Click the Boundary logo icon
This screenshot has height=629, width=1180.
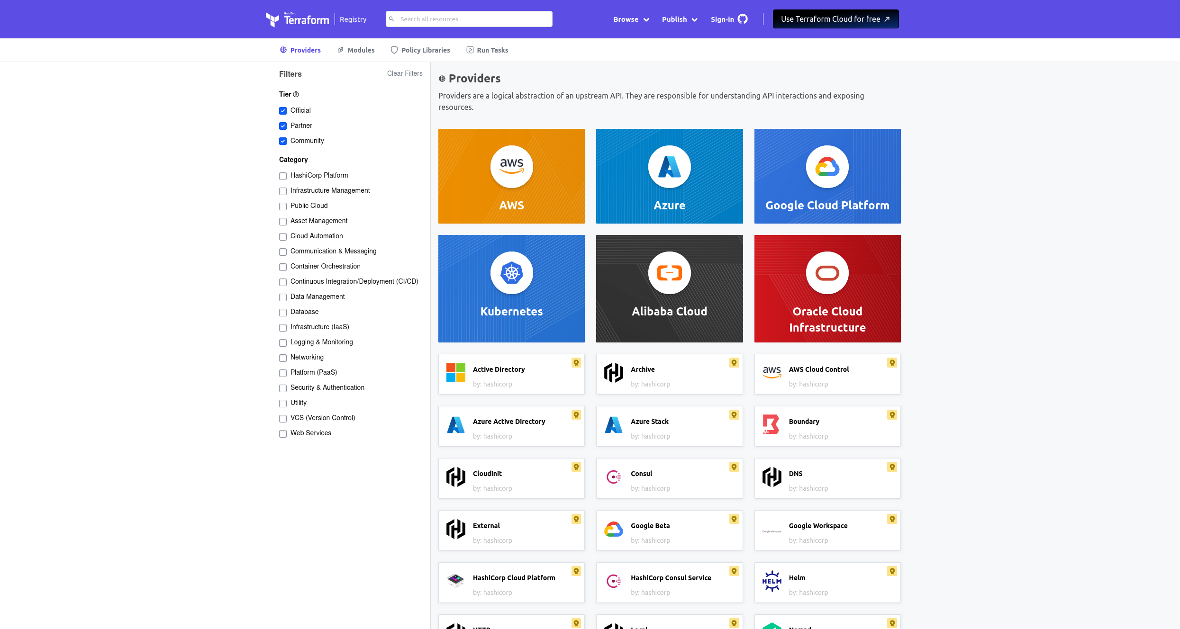(771, 424)
